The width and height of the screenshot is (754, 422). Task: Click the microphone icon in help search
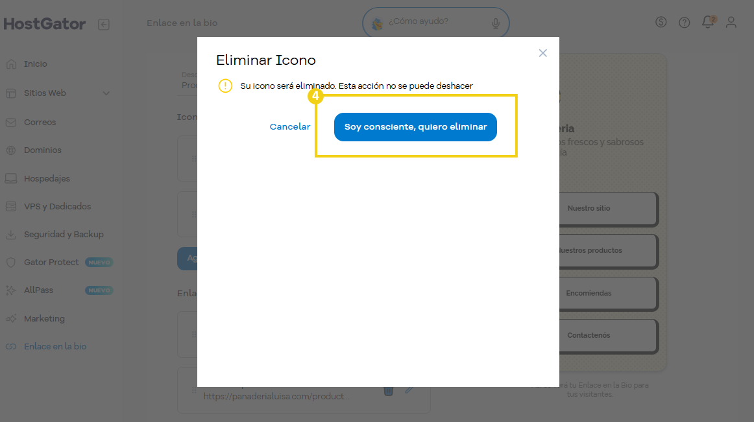coord(495,23)
